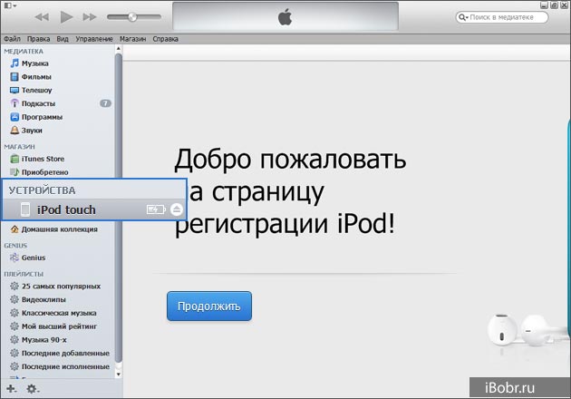Click the iPod touch device icon

pos(25,209)
